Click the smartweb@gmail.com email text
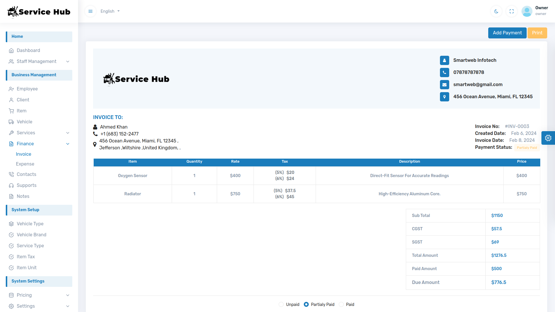The height and width of the screenshot is (312, 555). tap(478, 85)
